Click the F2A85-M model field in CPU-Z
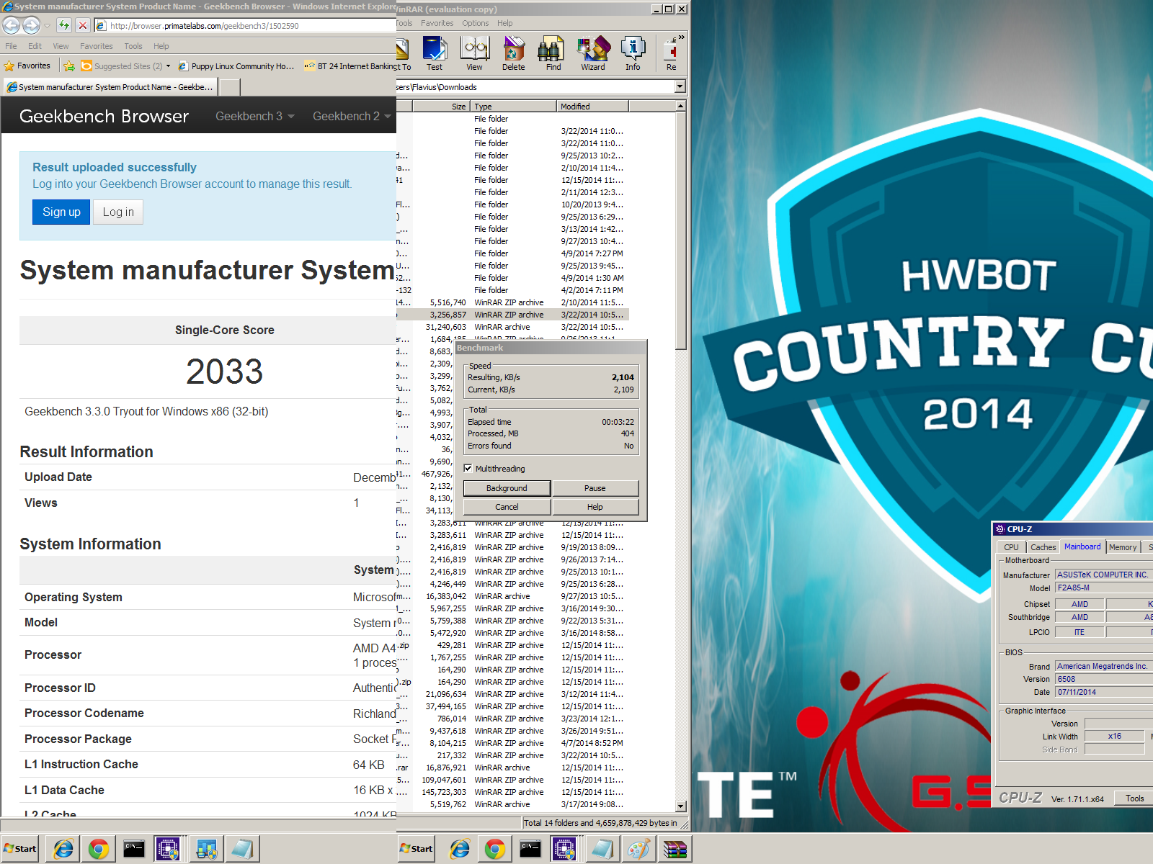 coord(1104,588)
